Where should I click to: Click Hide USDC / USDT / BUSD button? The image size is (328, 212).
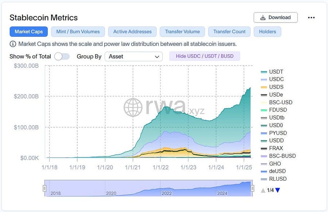coord(204,56)
